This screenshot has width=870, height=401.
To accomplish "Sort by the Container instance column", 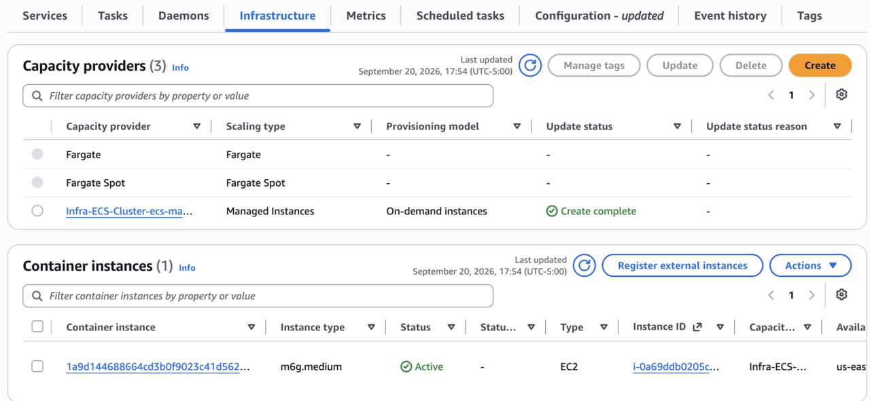I will (251, 327).
